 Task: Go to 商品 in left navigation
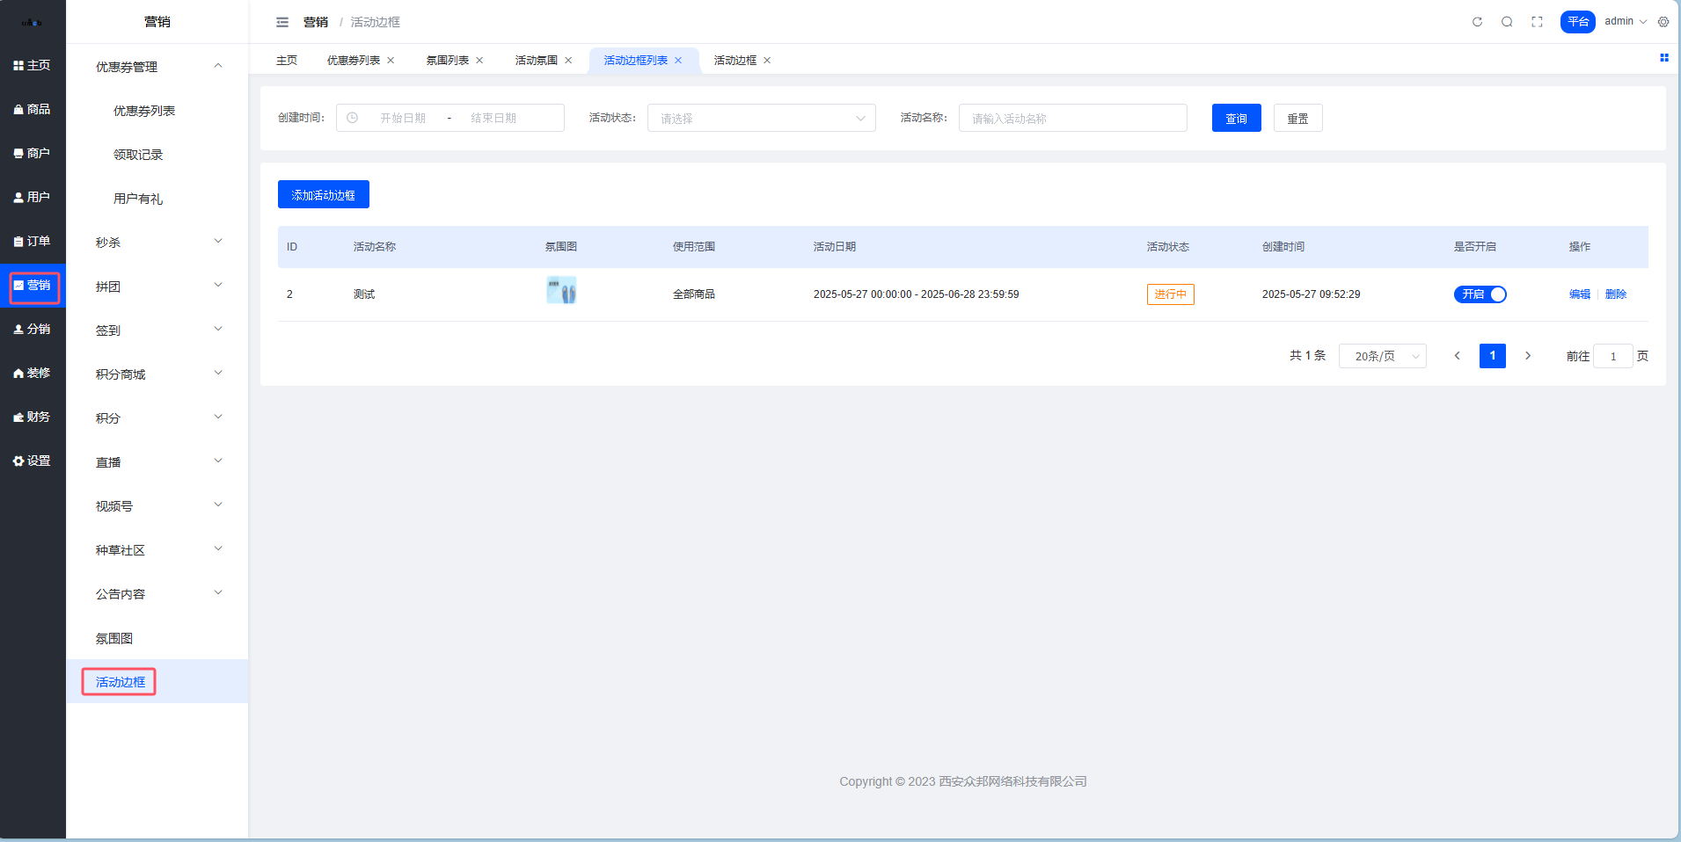(33, 109)
